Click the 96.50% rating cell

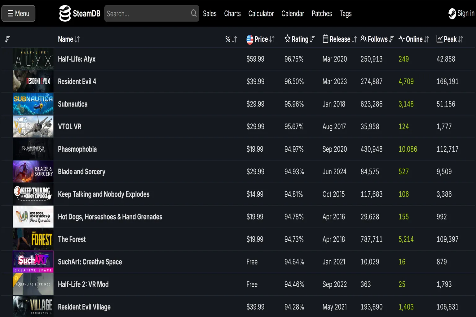click(x=294, y=82)
